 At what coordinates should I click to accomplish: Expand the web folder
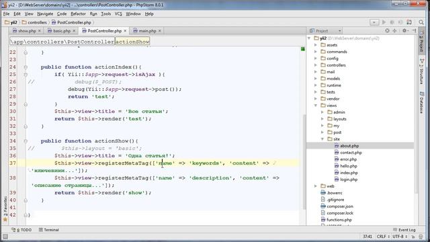tap(316, 186)
